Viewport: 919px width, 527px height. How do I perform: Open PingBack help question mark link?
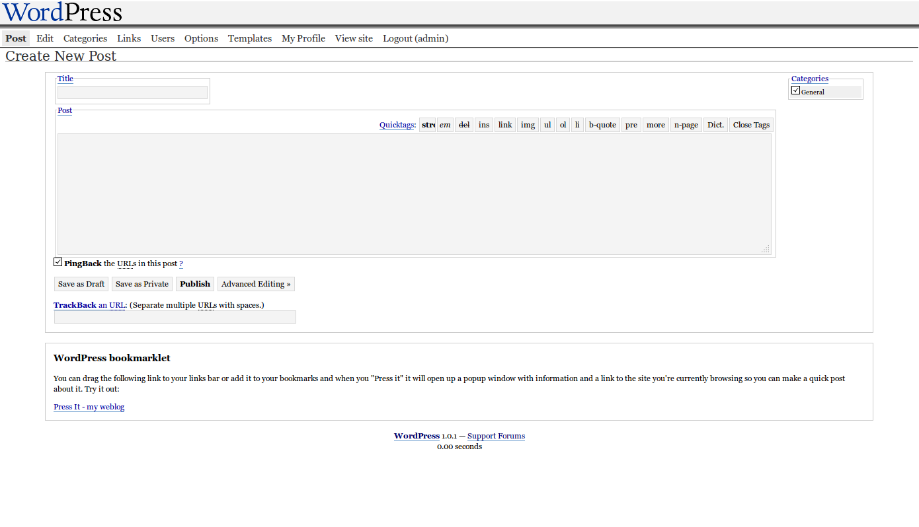(181, 263)
